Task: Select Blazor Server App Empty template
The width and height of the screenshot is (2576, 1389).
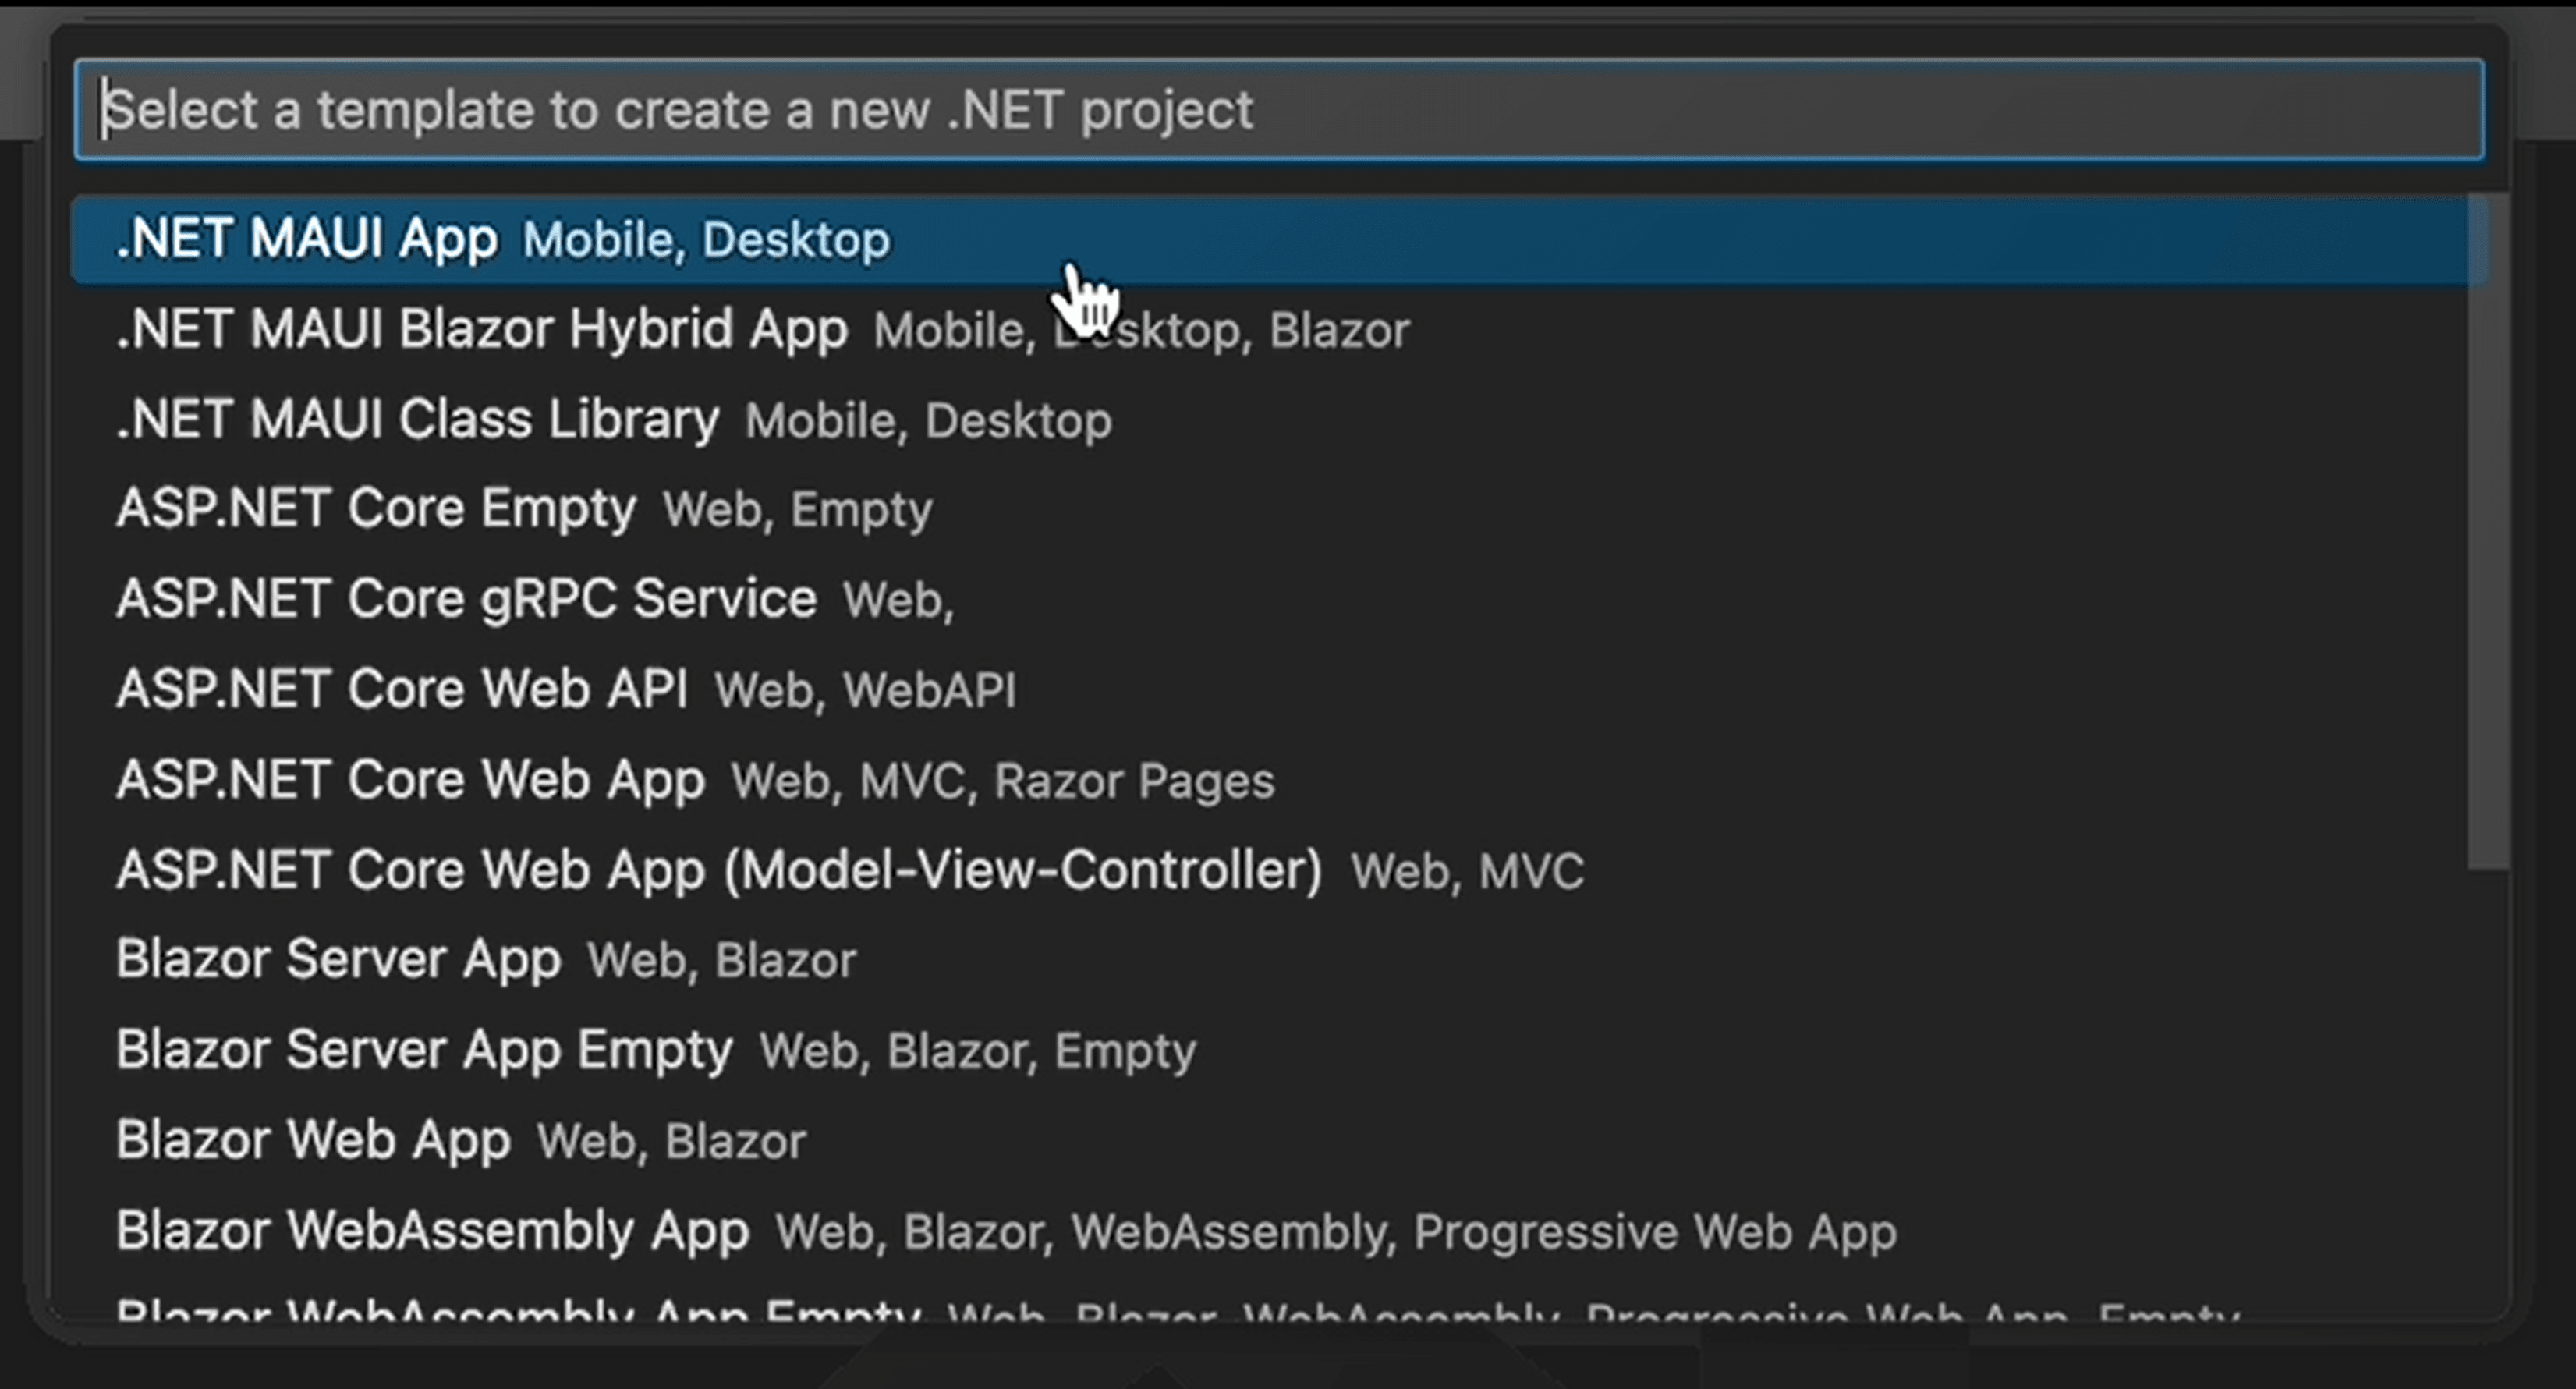Action: (x=1279, y=1050)
